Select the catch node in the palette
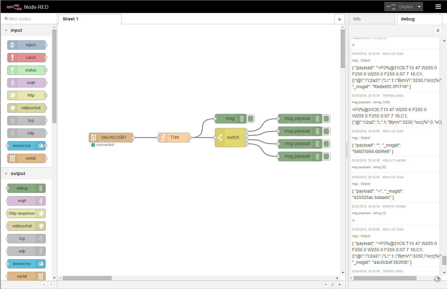Viewport: 447px width, 289px height. pyautogui.click(x=26, y=58)
